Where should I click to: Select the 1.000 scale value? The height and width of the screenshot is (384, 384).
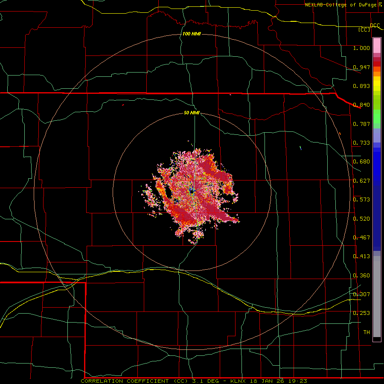(361, 48)
